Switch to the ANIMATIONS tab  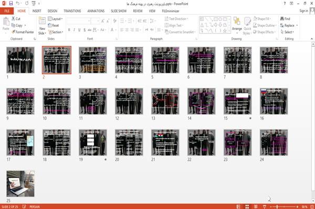96,11
